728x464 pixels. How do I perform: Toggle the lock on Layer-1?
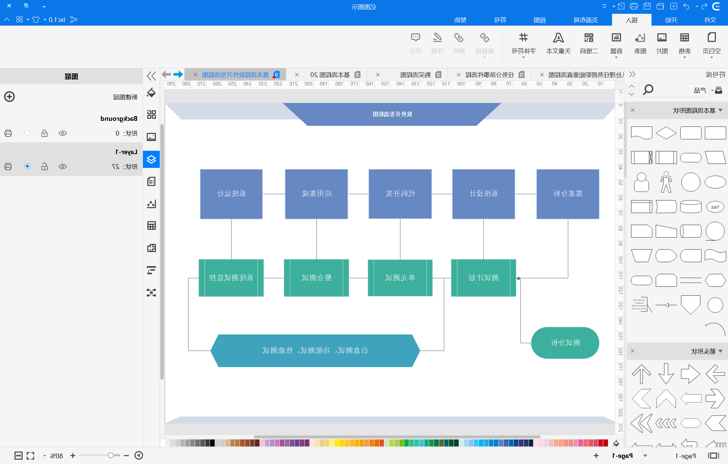pos(44,167)
